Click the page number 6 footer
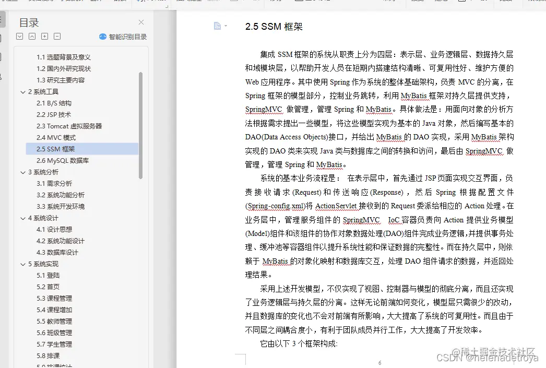The width and height of the screenshot is (546, 368). (x=380, y=363)
